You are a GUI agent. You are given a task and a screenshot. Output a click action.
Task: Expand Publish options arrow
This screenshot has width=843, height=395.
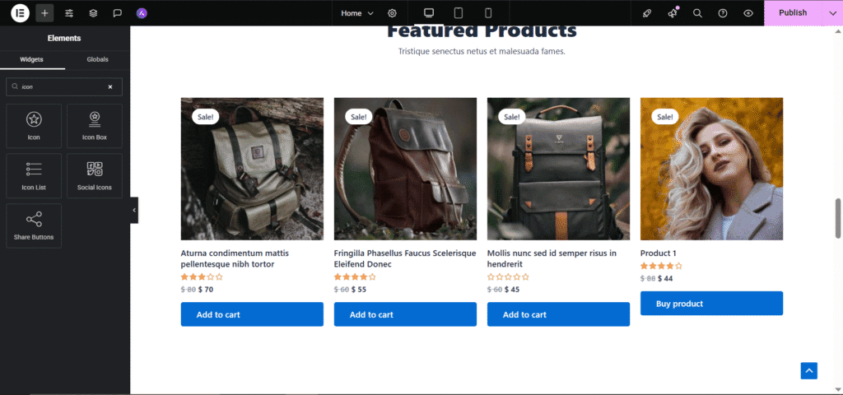[831, 13]
